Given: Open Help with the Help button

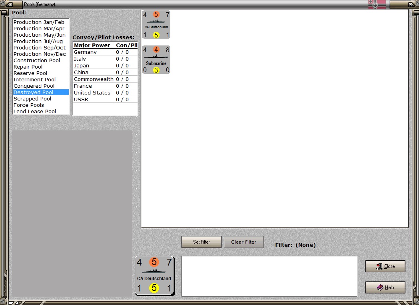Looking at the screenshot, I should coord(385,287).
